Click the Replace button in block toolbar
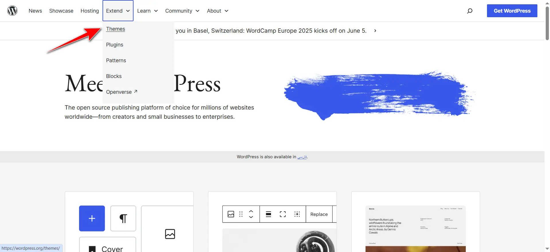The image size is (550, 252). pos(319,214)
